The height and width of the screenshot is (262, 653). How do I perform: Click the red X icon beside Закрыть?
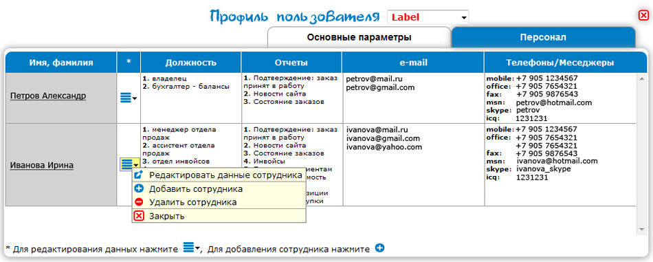tap(139, 216)
